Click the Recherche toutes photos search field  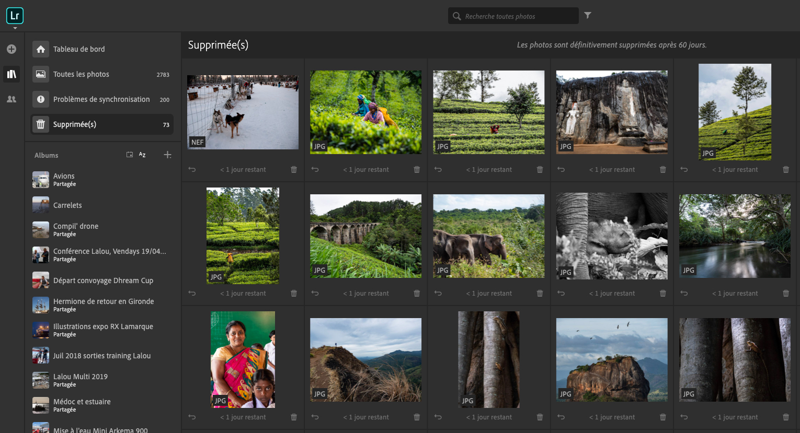point(513,16)
